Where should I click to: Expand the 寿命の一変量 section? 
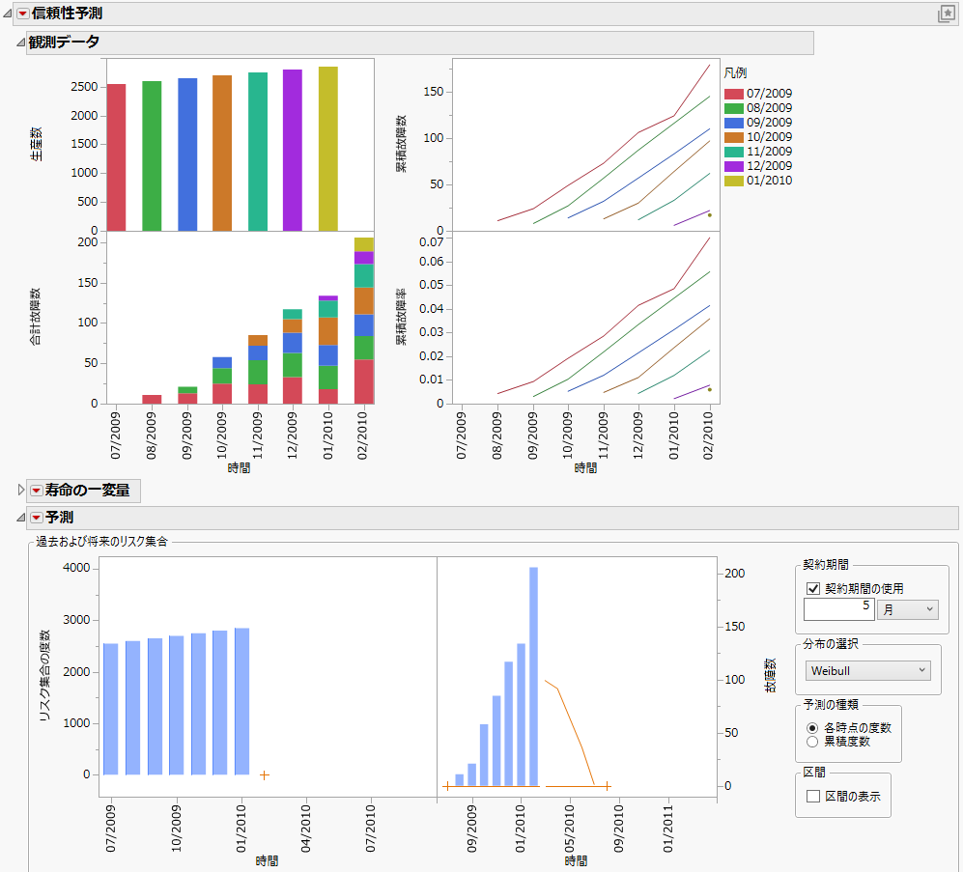pyautogui.click(x=19, y=491)
